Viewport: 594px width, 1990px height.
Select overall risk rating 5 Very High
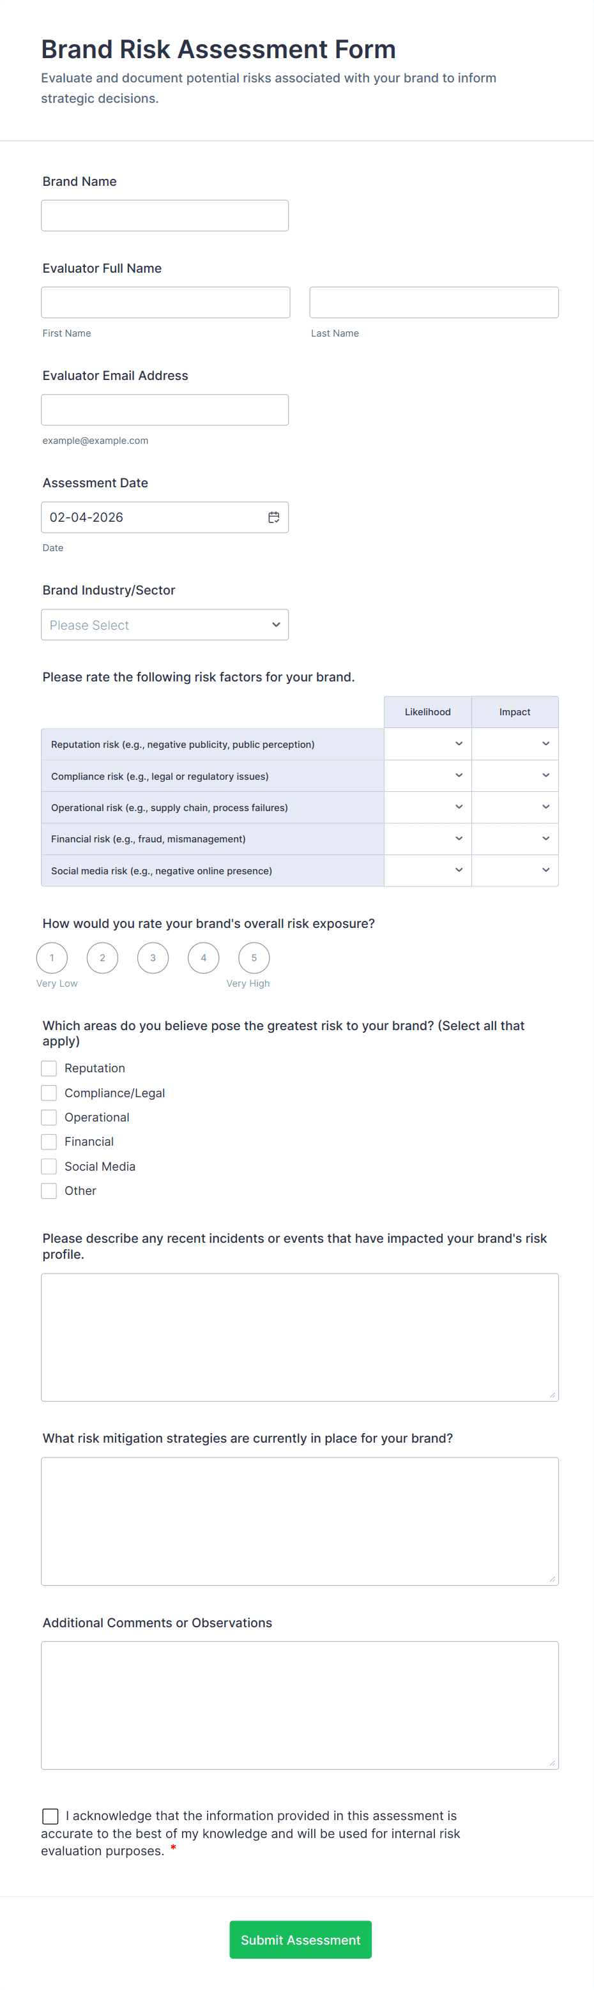(x=254, y=958)
